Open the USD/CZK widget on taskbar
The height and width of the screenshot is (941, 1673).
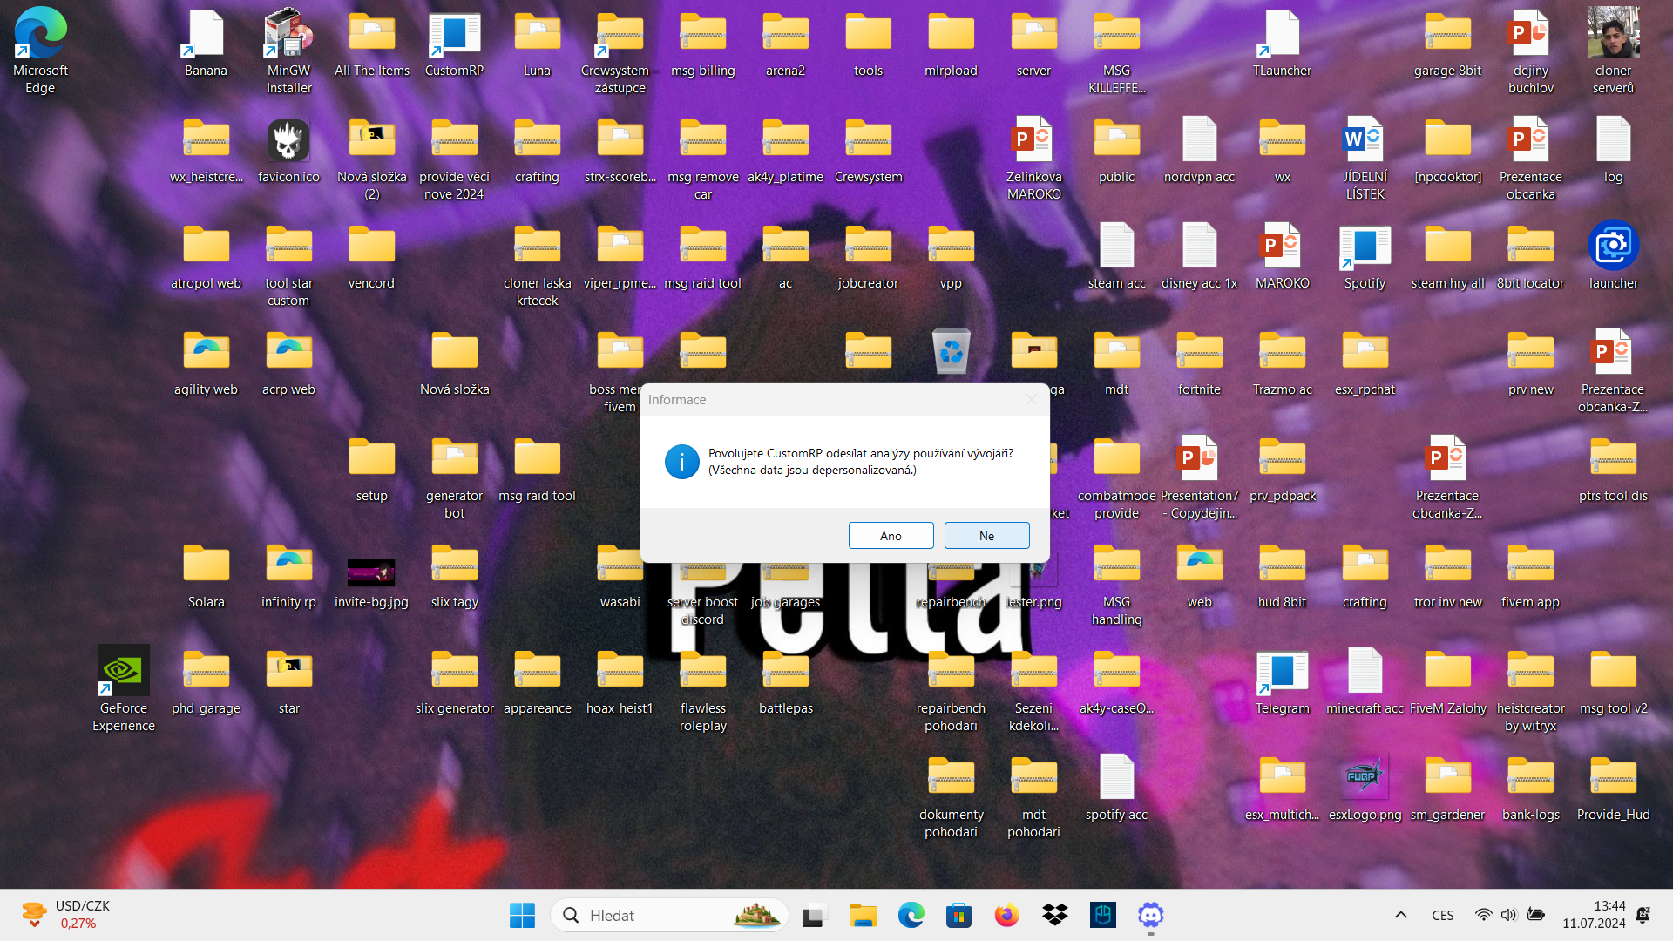[x=65, y=915]
